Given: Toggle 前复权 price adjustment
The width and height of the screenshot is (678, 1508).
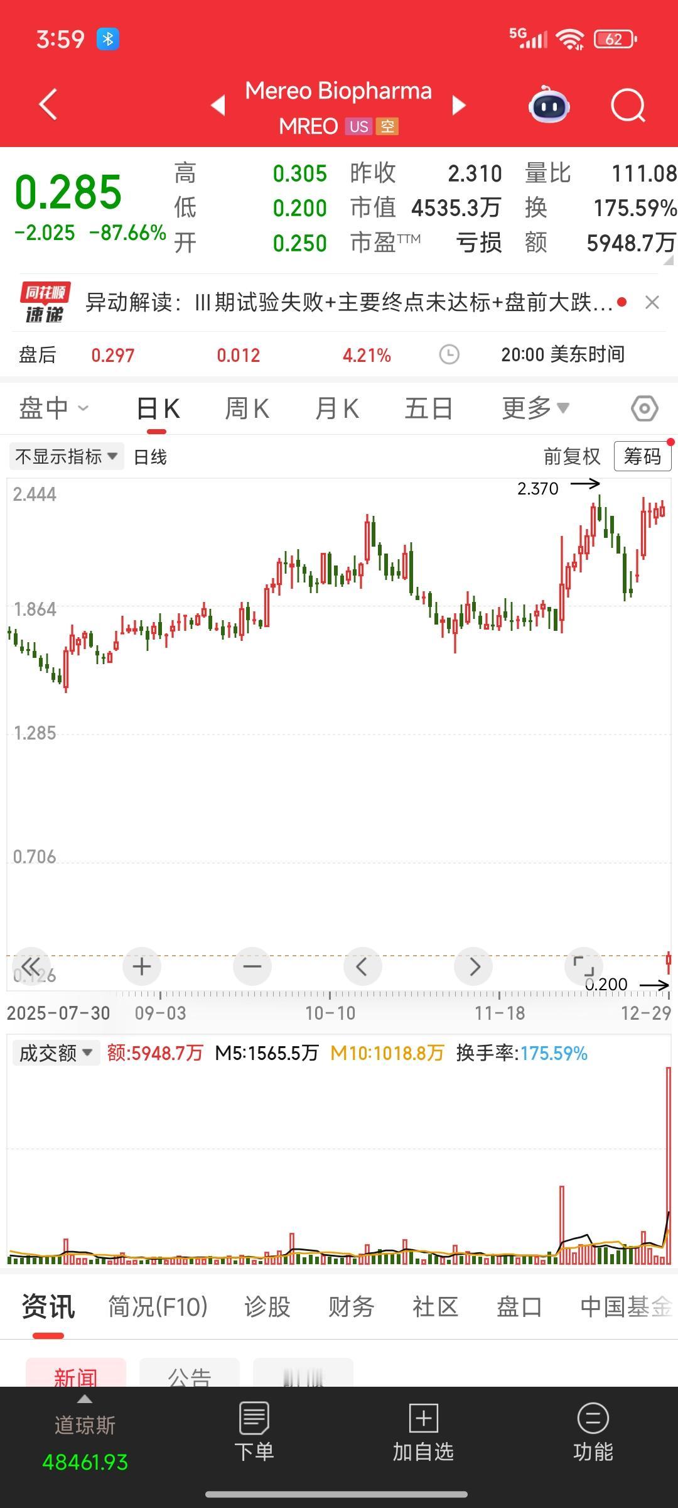Looking at the screenshot, I should (x=572, y=457).
